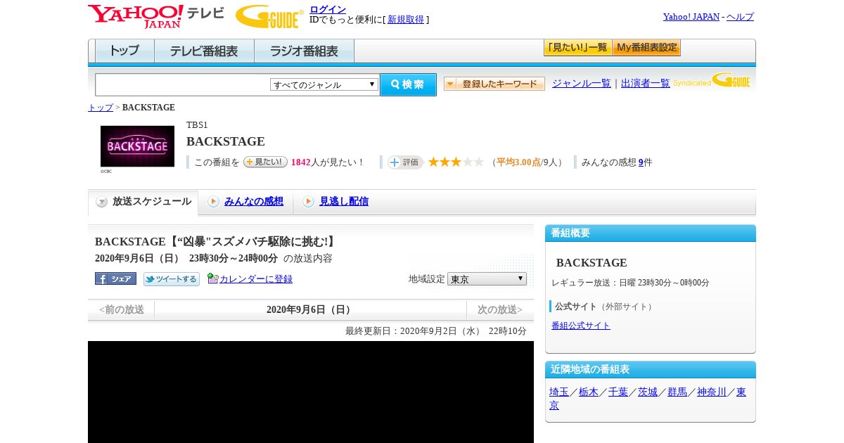Click the 近隣地域の番組表 panel header
844x443 pixels.
[x=651, y=370]
